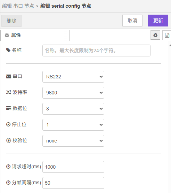Open the 串口 RS232 dropdown

(73, 77)
